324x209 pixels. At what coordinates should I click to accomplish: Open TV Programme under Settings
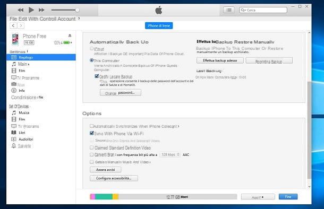tap(25, 78)
